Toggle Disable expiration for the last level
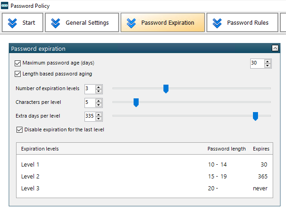Viewport: 286px width, 210px height. tap(20, 129)
